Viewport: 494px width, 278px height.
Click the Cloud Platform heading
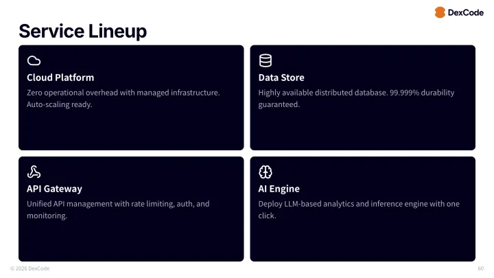[60, 78]
